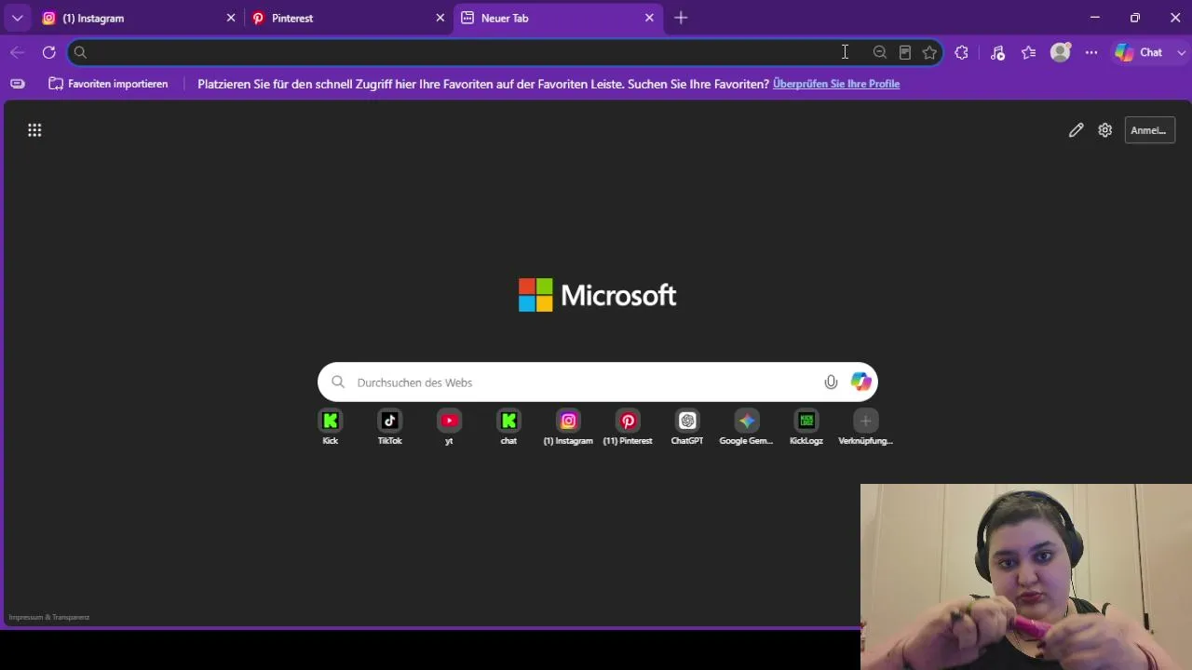Open the Impressum & Transparenz link
The height and width of the screenshot is (670, 1192).
(x=49, y=617)
